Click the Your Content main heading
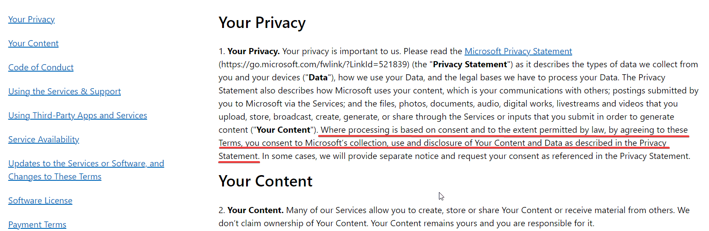This screenshot has width=709, height=231. (266, 181)
